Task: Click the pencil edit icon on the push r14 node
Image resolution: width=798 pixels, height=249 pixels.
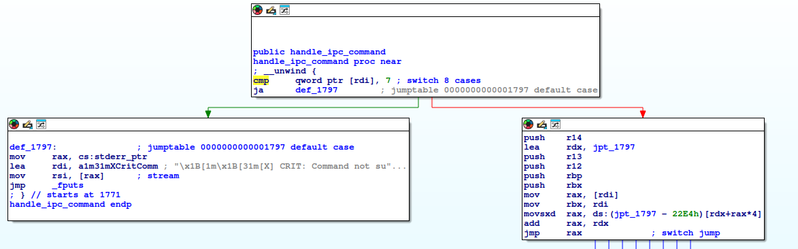Action: [x=542, y=124]
